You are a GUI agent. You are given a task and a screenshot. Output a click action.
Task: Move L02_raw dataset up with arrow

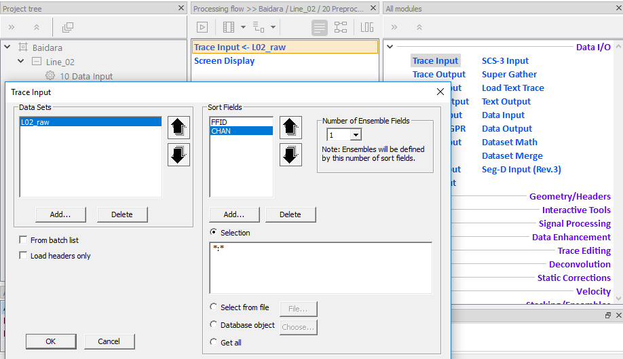pos(178,128)
